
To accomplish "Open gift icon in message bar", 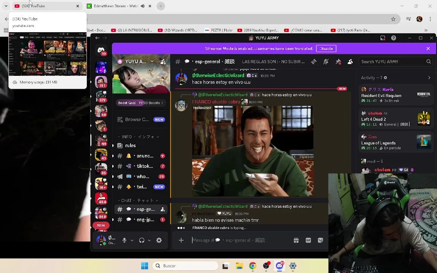I will click(x=296, y=240).
